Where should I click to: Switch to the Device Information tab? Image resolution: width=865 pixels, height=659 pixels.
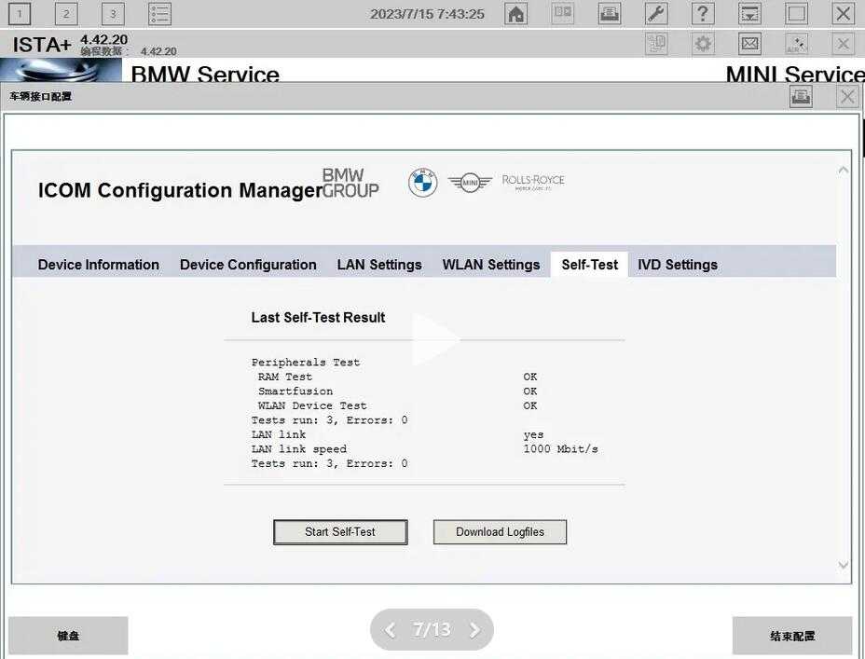[x=99, y=265]
